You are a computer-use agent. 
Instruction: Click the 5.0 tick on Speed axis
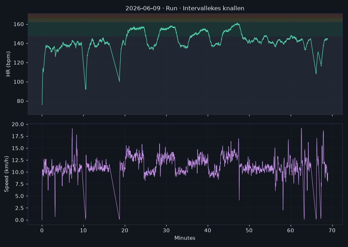coord(20,196)
